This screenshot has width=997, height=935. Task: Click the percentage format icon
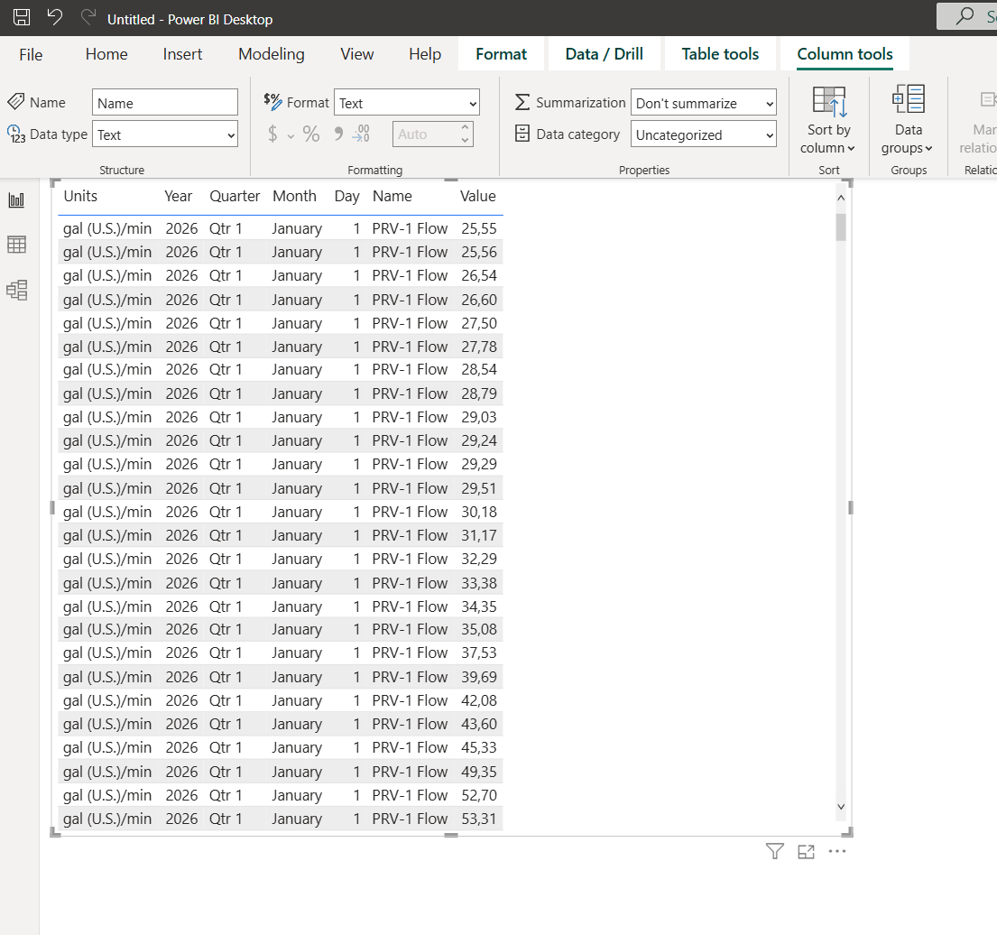click(311, 134)
